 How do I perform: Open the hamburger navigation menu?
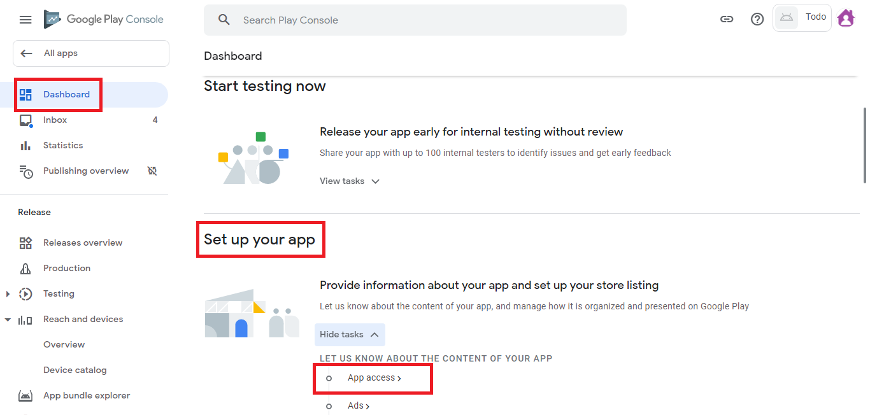click(x=25, y=20)
